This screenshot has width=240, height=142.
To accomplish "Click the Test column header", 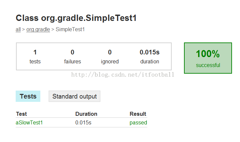I will click(21, 114).
